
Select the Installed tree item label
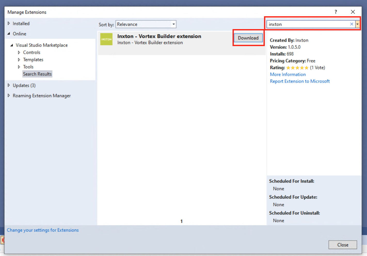[x=21, y=23]
